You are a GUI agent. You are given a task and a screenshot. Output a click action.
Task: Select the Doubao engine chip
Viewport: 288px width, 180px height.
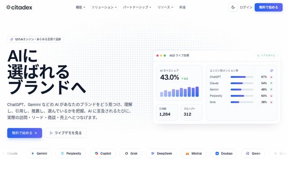[224, 153]
